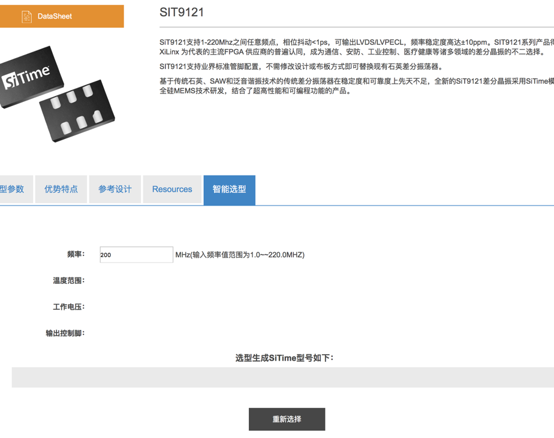
Task: Open the partially visible 型参数 tab
Action: [x=16, y=189]
